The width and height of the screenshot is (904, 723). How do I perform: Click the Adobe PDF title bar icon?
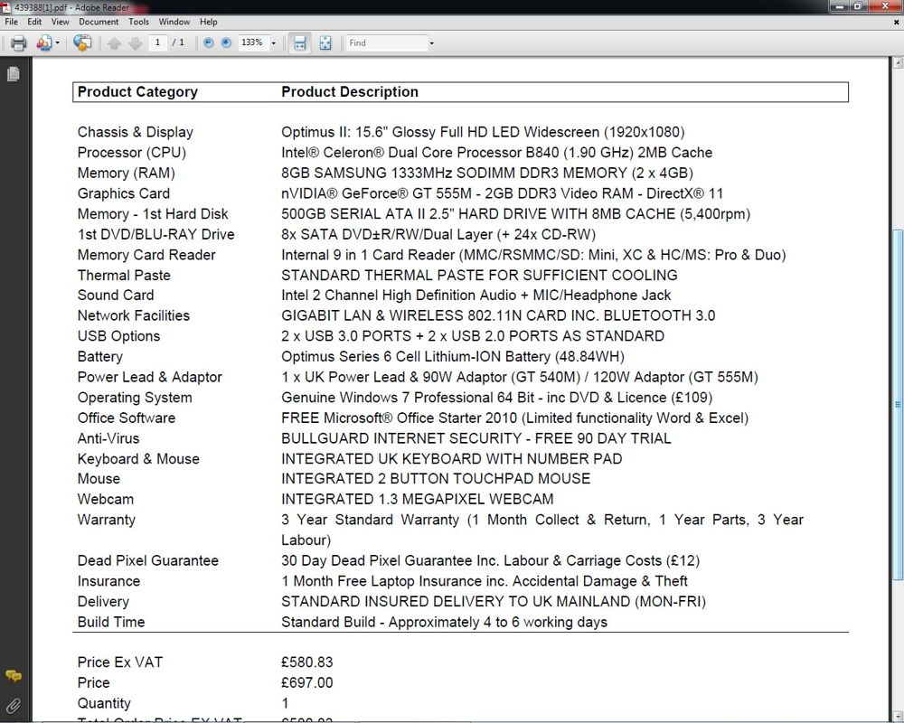(6, 7)
